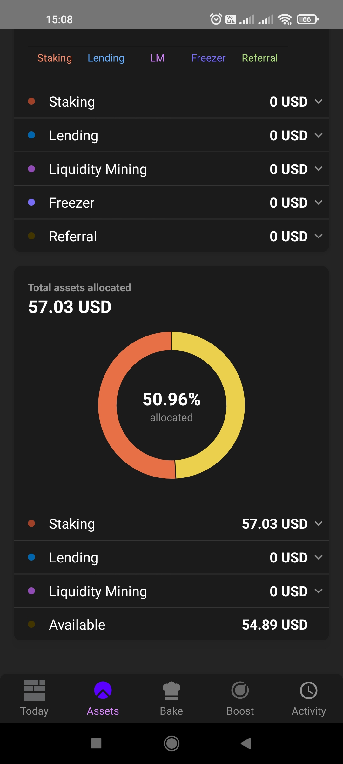Tap the orange donut chart segment
This screenshot has height=764, width=343.
108,404
